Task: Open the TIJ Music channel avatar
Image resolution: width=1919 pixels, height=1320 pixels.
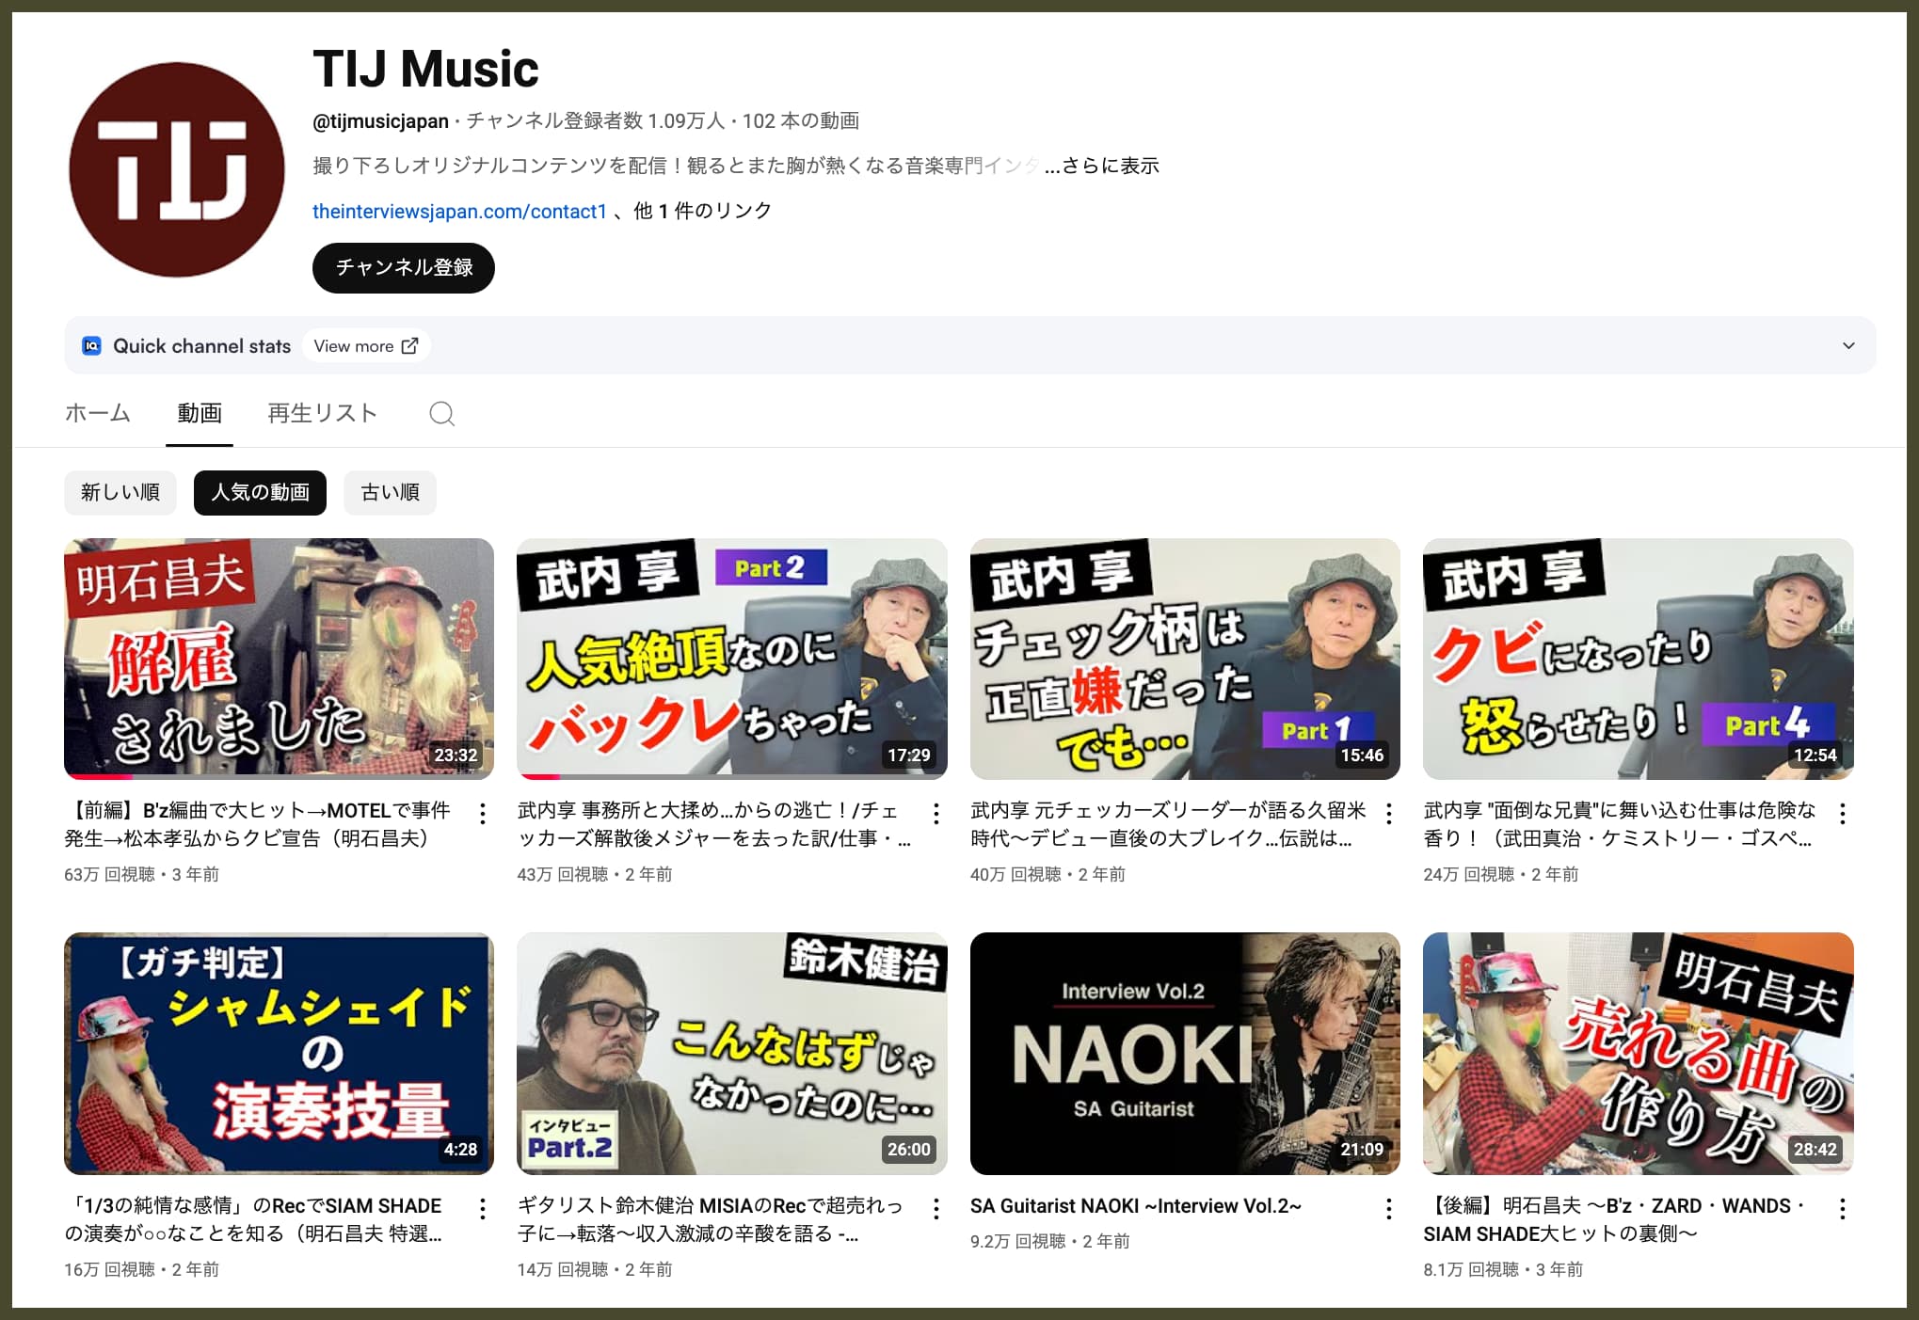Action: (x=177, y=170)
